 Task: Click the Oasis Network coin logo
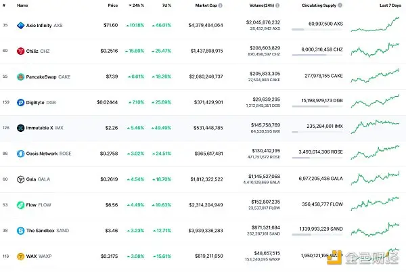20,154
